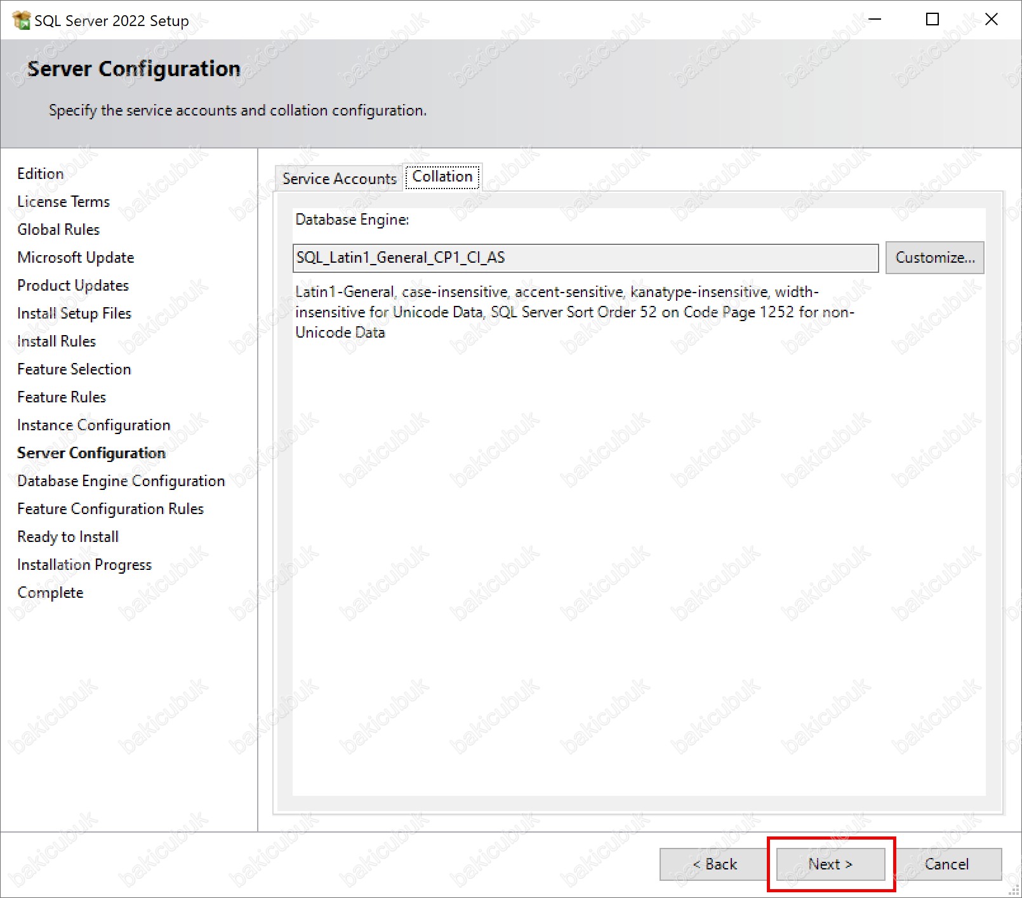Go to previous step with Back button

715,864
